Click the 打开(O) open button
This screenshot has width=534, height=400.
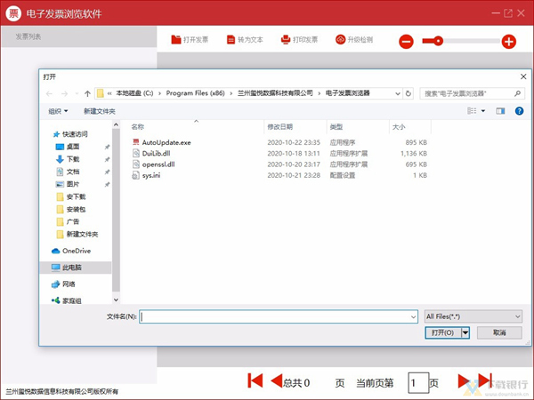click(442, 332)
